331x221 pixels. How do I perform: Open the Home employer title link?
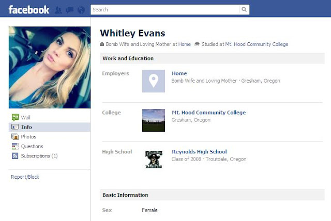[x=179, y=73]
